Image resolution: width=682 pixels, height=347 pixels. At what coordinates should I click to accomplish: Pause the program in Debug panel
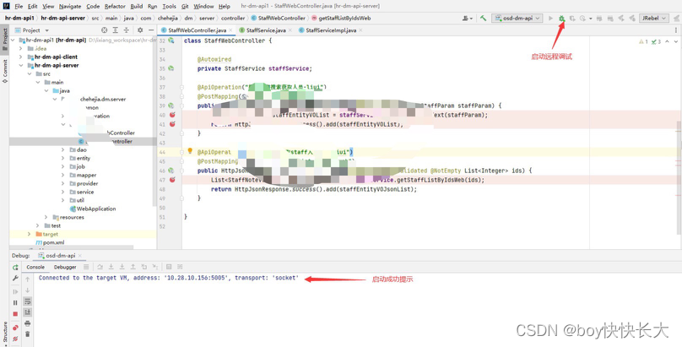click(x=15, y=302)
